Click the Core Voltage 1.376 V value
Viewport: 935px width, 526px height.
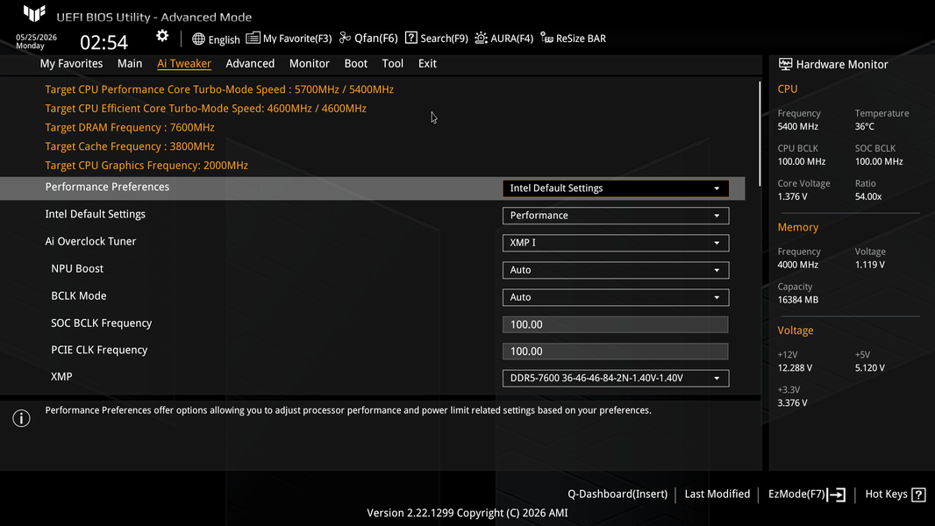(x=793, y=196)
